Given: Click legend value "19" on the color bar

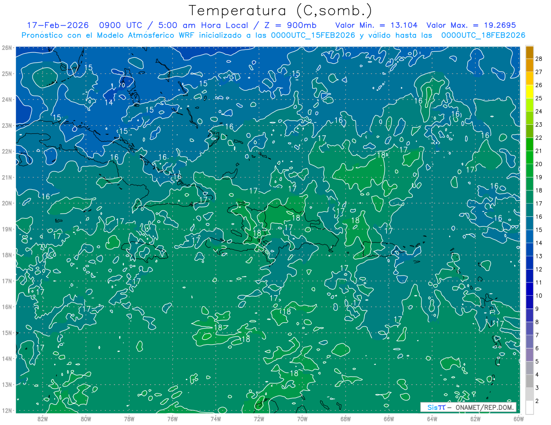Looking at the screenshot, I should pyautogui.click(x=539, y=177).
